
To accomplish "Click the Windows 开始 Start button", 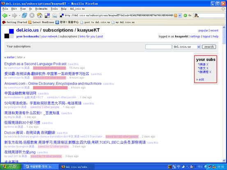I will pyautogui.click(x=11, y=167).
